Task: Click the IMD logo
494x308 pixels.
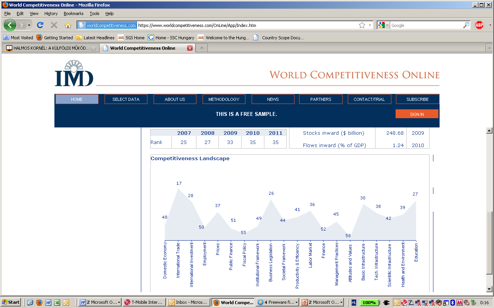Action: click(x=74, y=73)
